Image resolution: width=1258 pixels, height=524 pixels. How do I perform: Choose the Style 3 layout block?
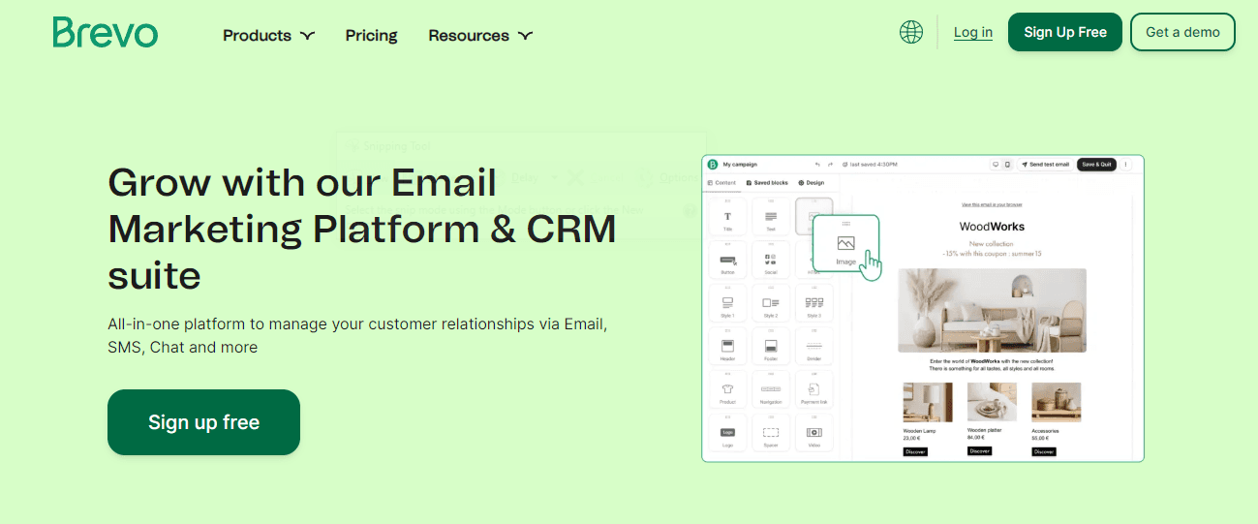813,303
